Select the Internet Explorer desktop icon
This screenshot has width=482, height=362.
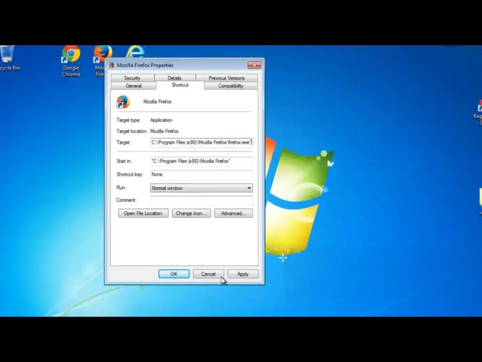click(135, 51)
